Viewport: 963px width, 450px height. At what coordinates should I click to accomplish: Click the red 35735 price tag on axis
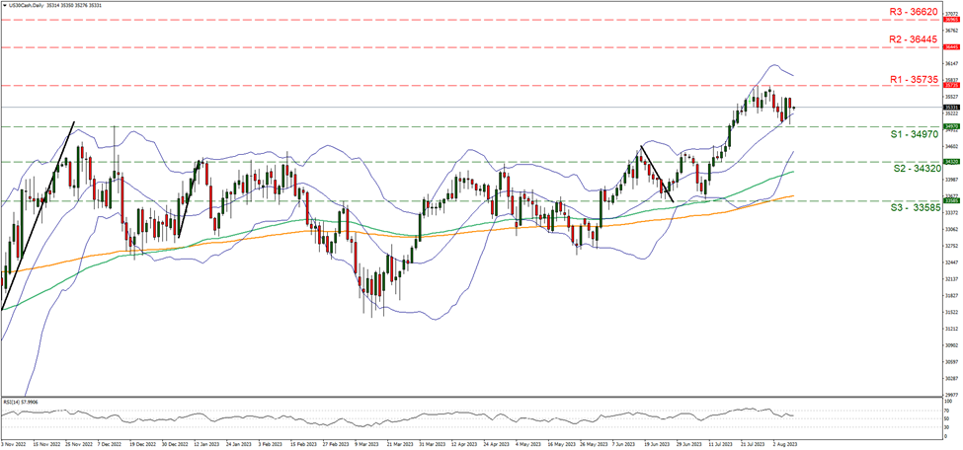[x=949, y=86]
